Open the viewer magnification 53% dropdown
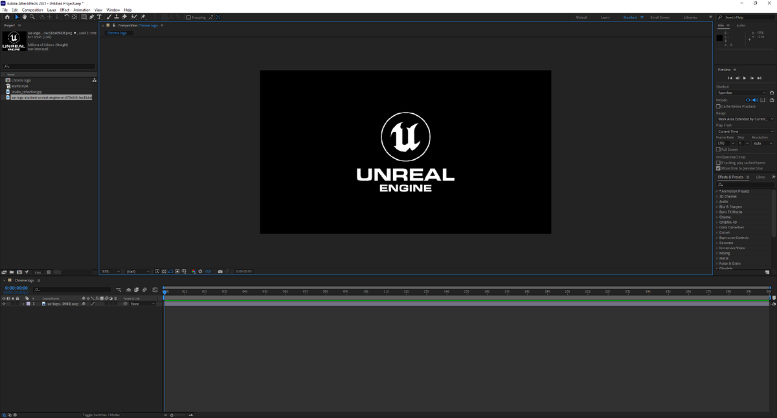 [x=111, y=271]
